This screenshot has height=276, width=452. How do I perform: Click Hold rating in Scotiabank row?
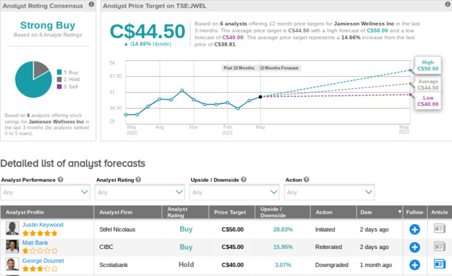pyautogui.click(x=186, y=264)
